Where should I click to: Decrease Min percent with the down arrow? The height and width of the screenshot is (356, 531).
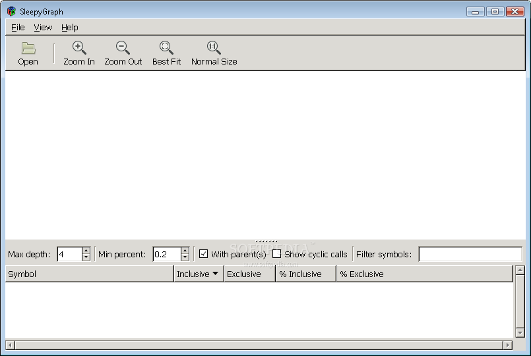[x=185, y=257]
